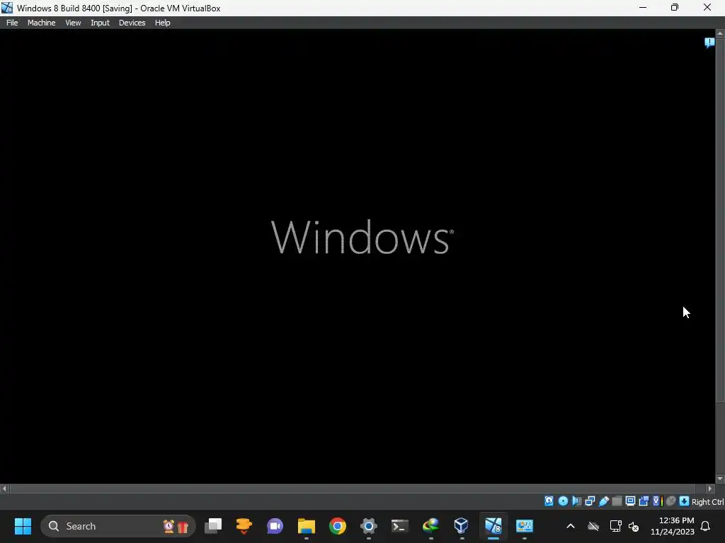Open Internet Download Manager on taskbar
Screen dimensions: 725x543
tap(430, 526)
